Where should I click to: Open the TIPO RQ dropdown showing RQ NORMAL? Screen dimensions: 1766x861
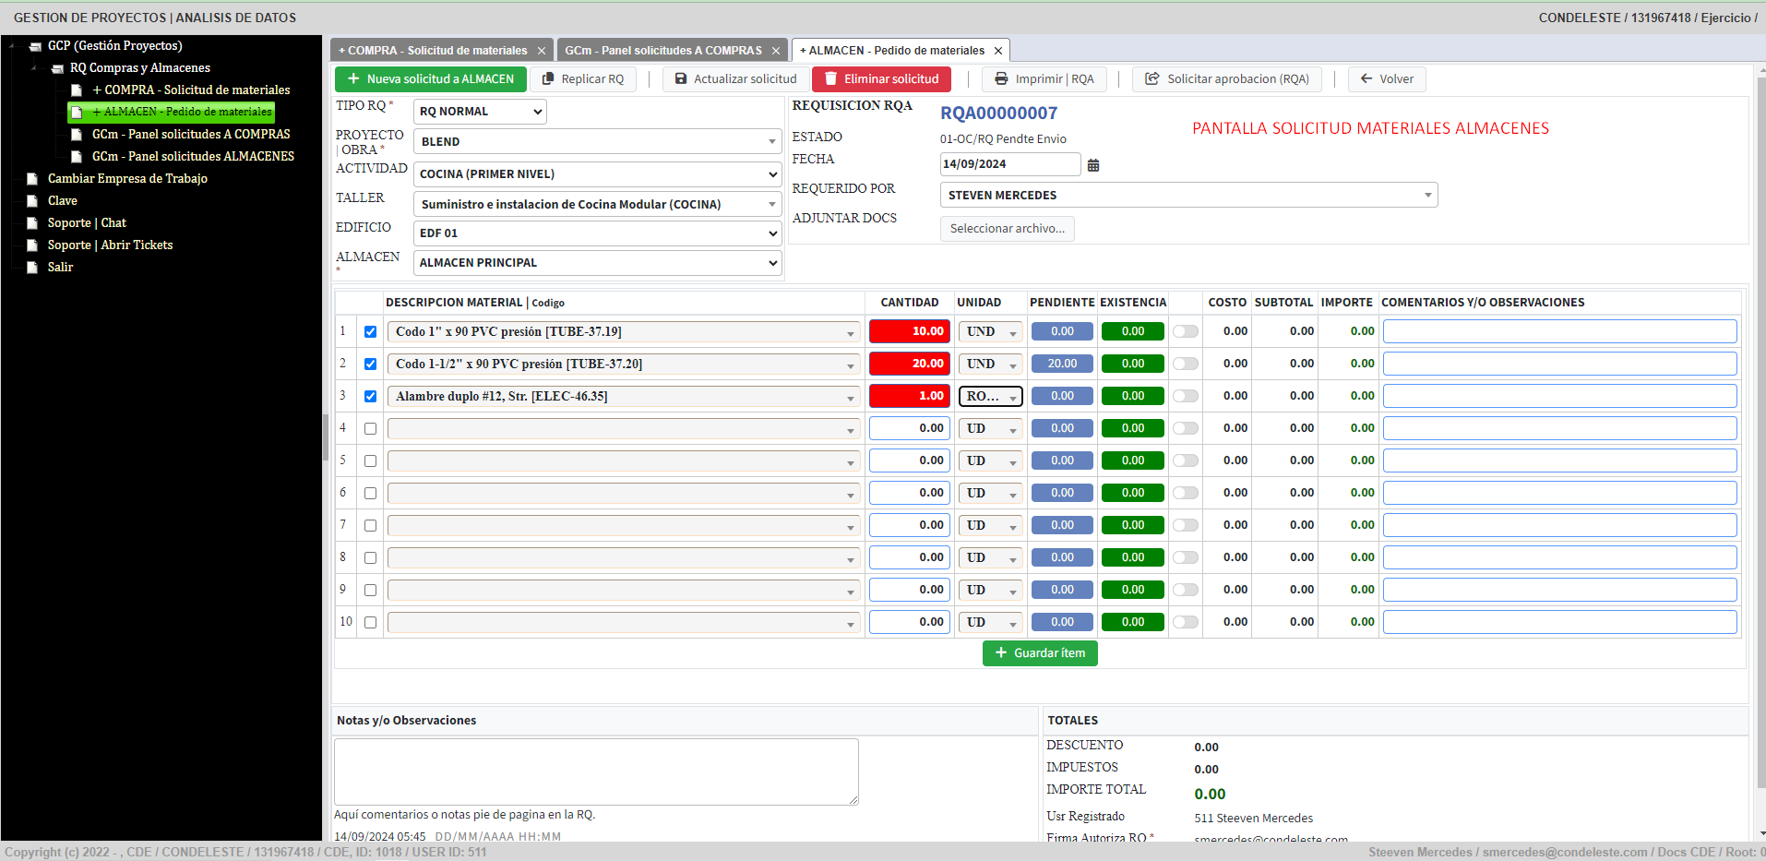[x=480, y=112]
